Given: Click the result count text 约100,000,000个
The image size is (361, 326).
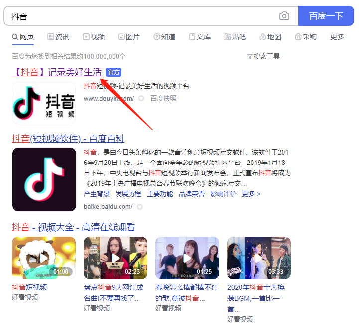Looking at the screenshot, I should (x=101, y=56).
